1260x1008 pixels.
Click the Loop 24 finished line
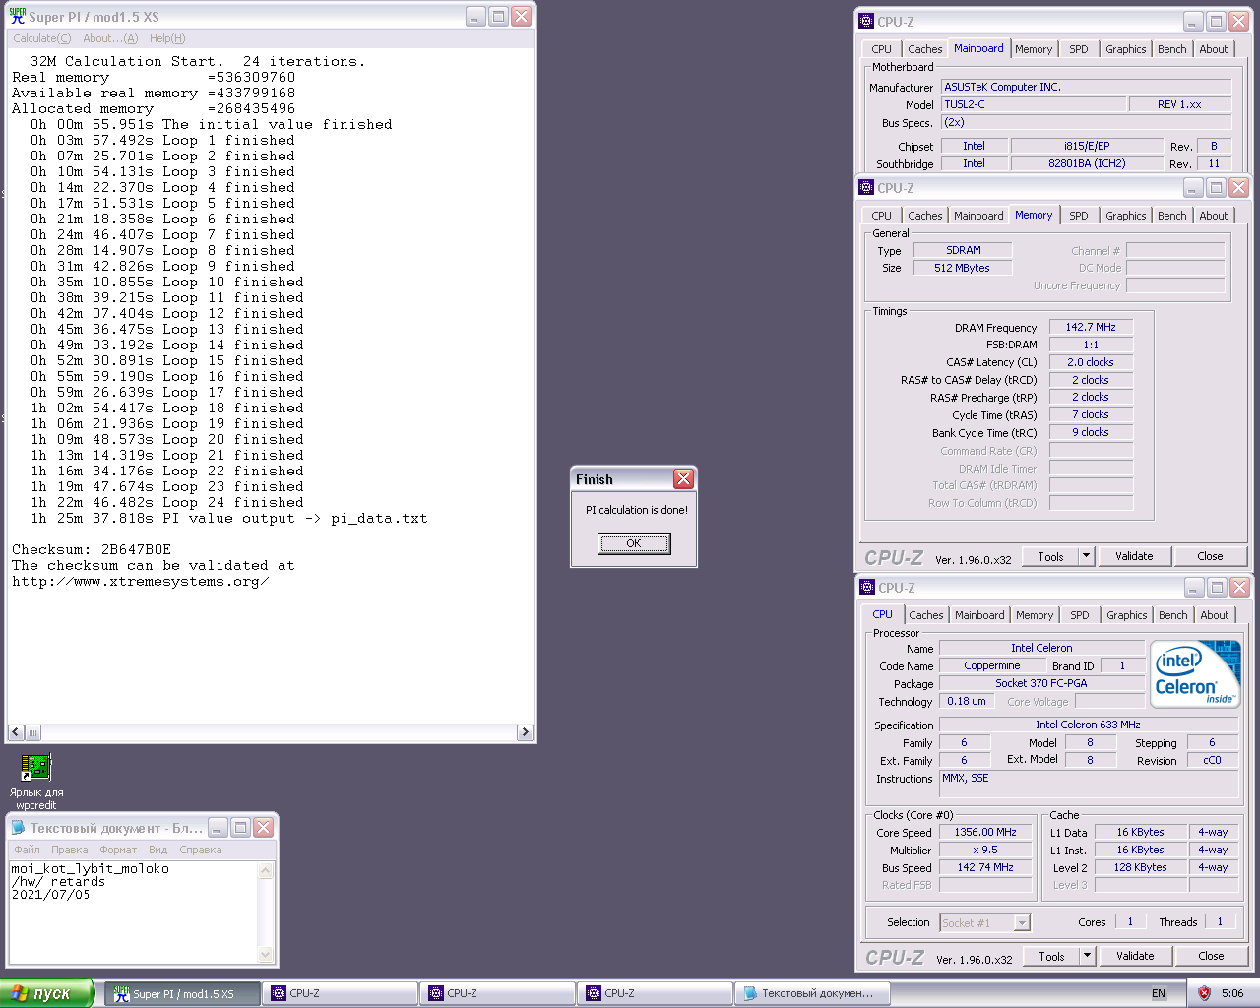pos(166,502)
